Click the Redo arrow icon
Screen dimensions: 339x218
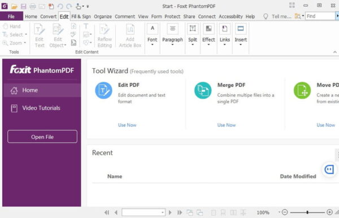(x=69, y=6)
